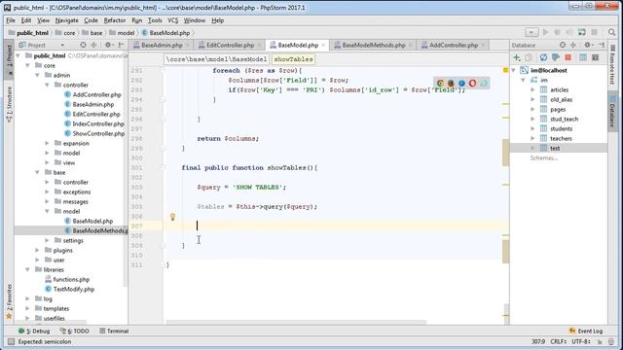This screenshot has width=623, height=350.
Task: Add a new data source in Database panel
Action: coord(517,58)
